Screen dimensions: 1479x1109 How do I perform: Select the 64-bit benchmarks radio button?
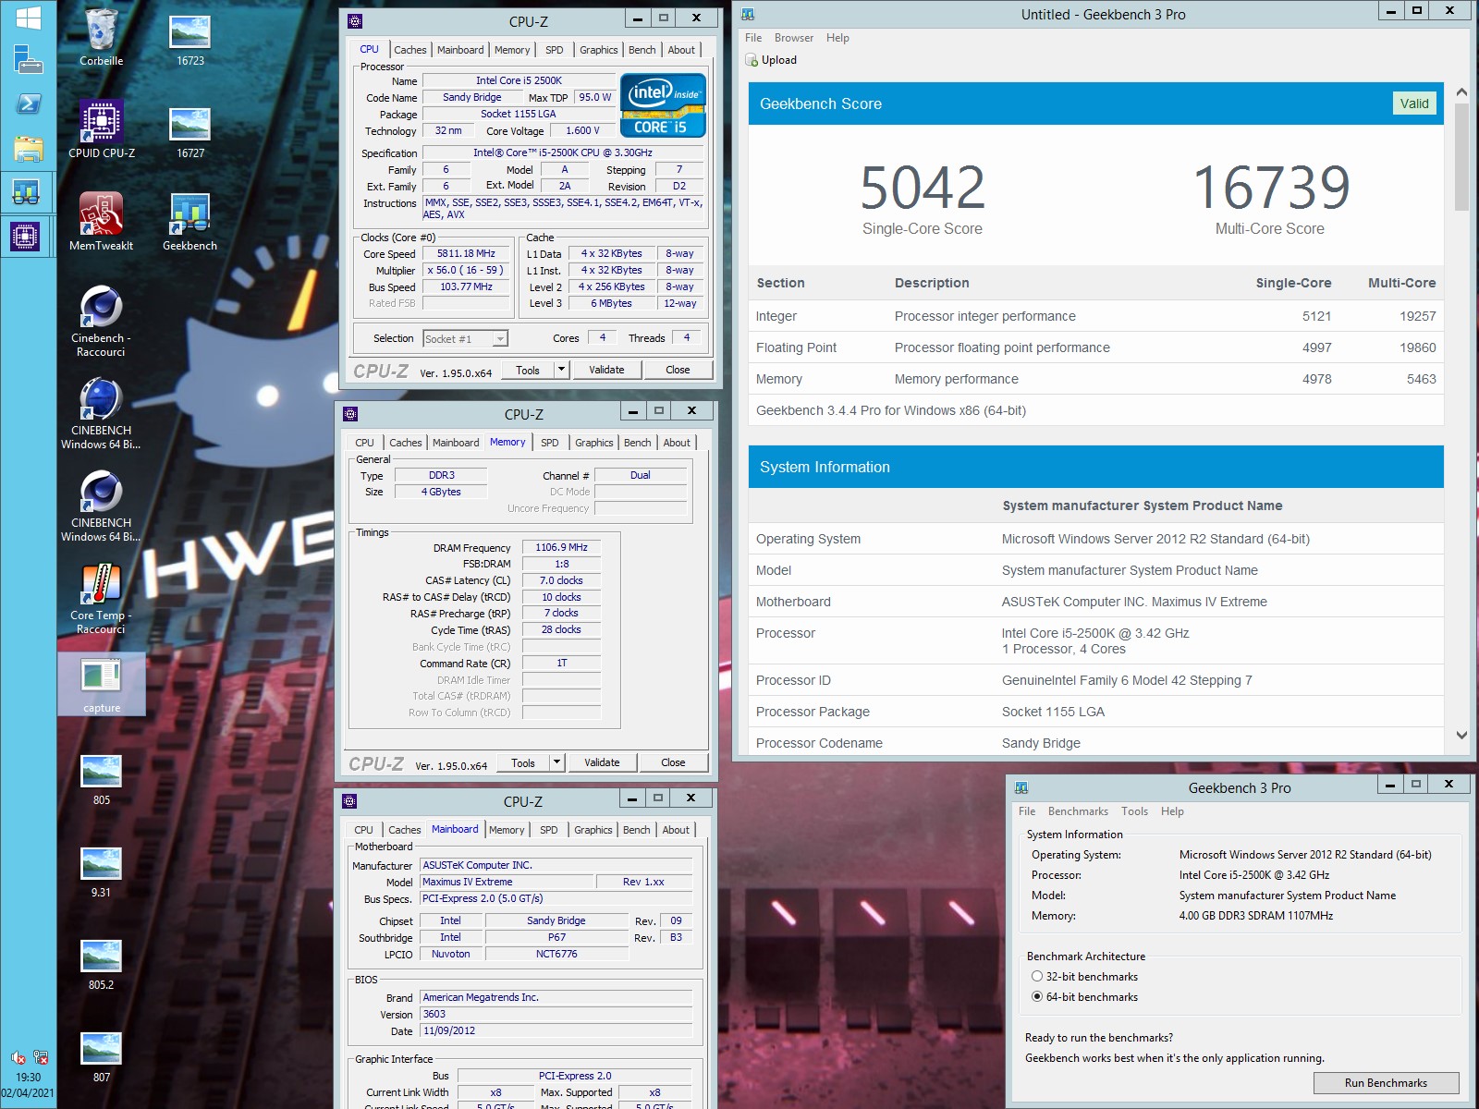[1037, 997]
